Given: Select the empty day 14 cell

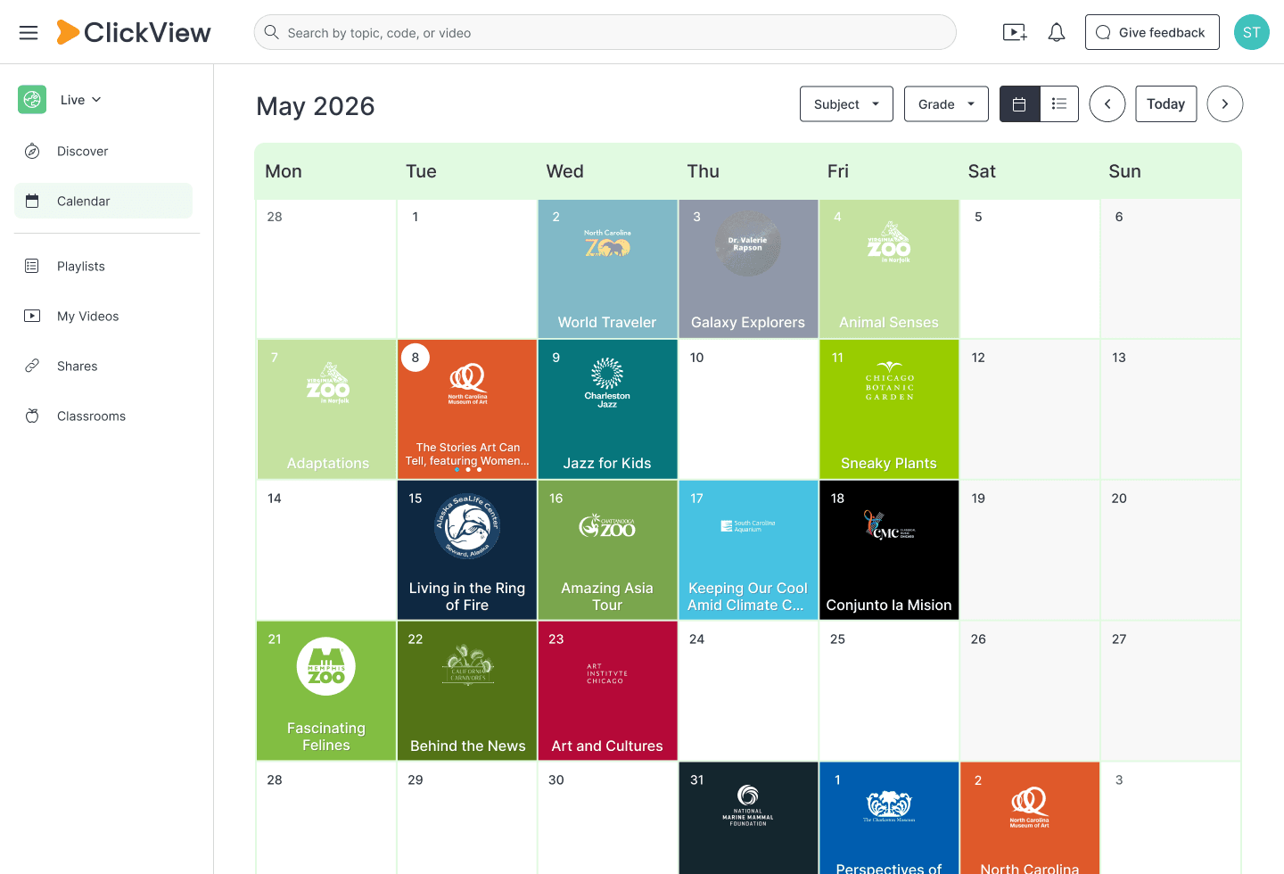Looking at the screenshot, I should pyautogui.click(x=326, y=550).
